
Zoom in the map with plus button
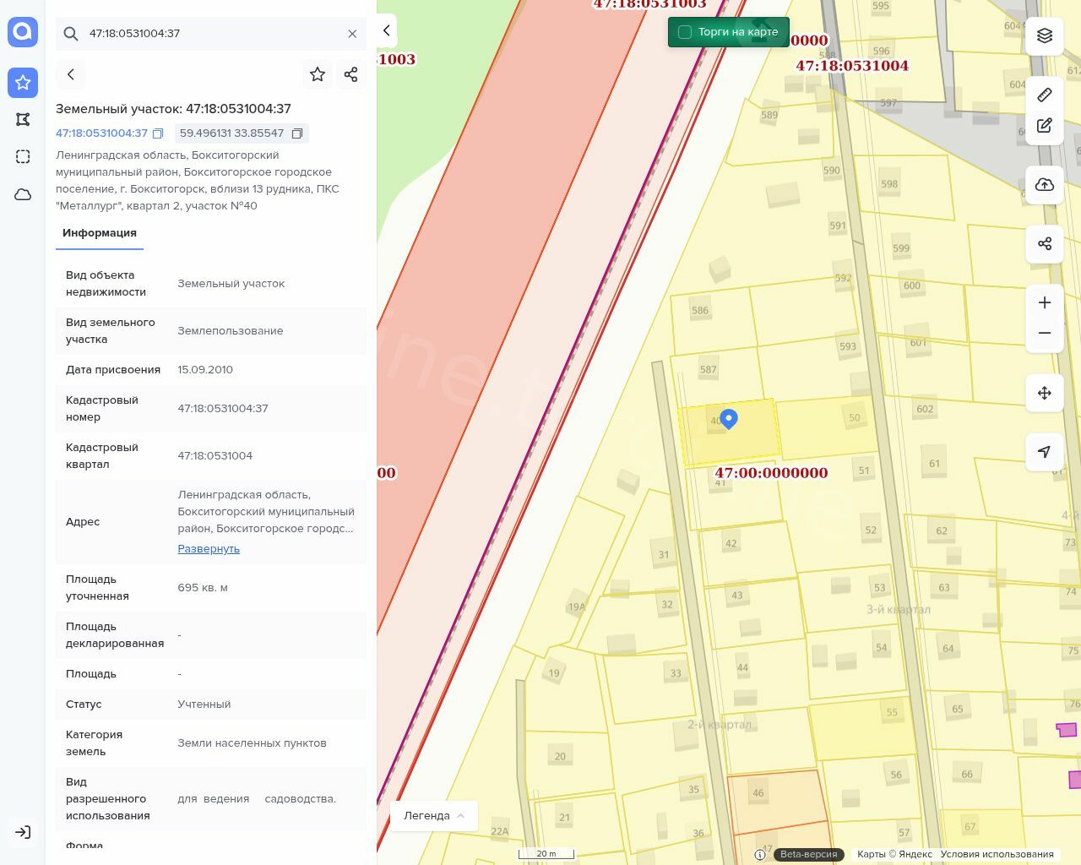pyautogui.click(x=1045, y=302)
